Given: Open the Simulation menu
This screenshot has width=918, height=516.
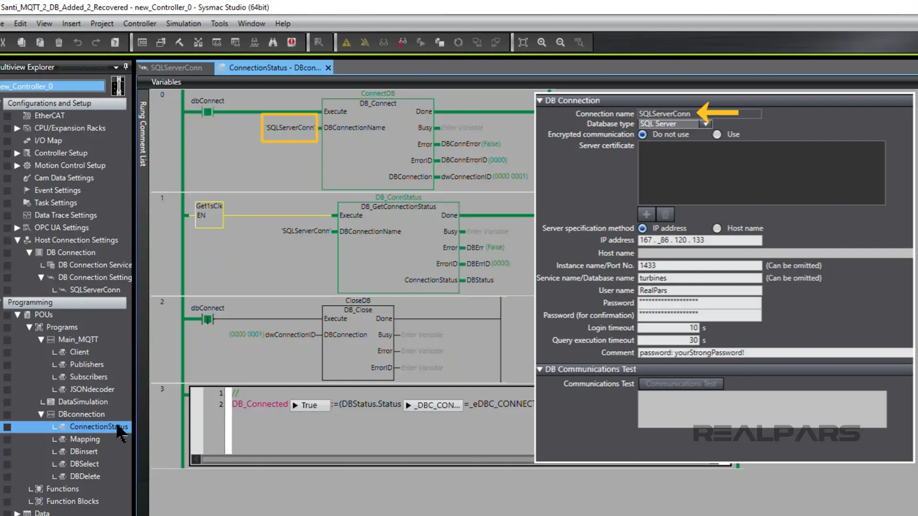Looking at the screenshot, I should pyautogui.click(x=184, y=23).
